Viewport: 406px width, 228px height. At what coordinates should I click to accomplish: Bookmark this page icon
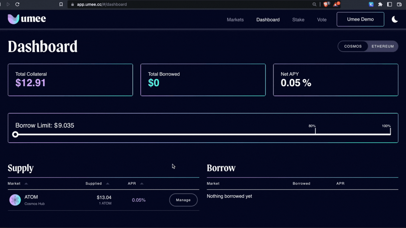pyautogui.click(x=61, y=5)
